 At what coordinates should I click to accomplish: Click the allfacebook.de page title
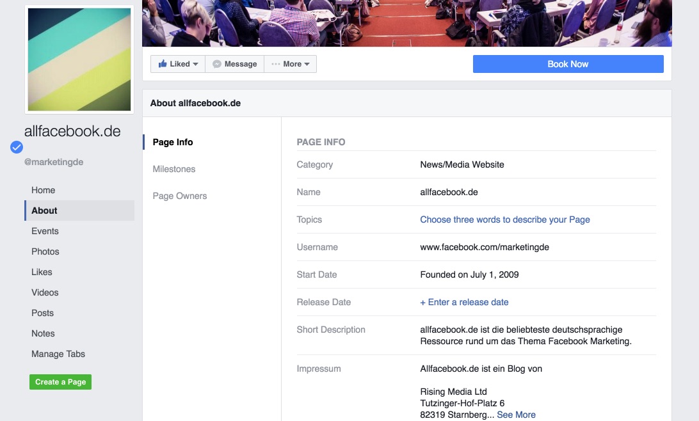72,131
